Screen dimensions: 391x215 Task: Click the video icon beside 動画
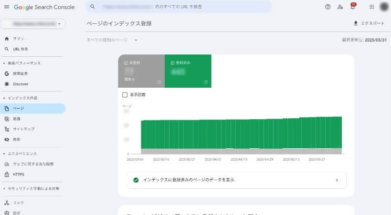[x=7, y=119]
